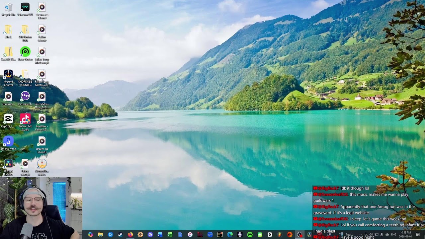Image resolution: width=425 pixels, height=239 pixels.
Task: Select the Smart Switch shortcut
Action: pos(8,143)
